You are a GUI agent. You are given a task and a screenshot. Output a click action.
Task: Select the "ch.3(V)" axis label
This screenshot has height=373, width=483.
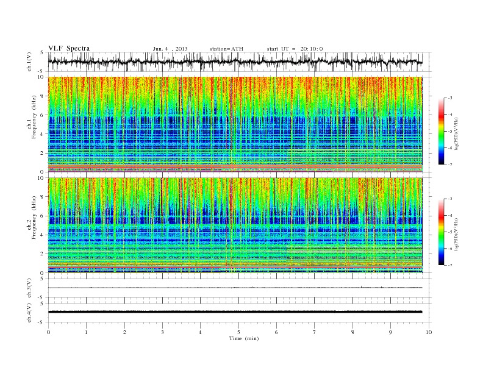(29, 288)
